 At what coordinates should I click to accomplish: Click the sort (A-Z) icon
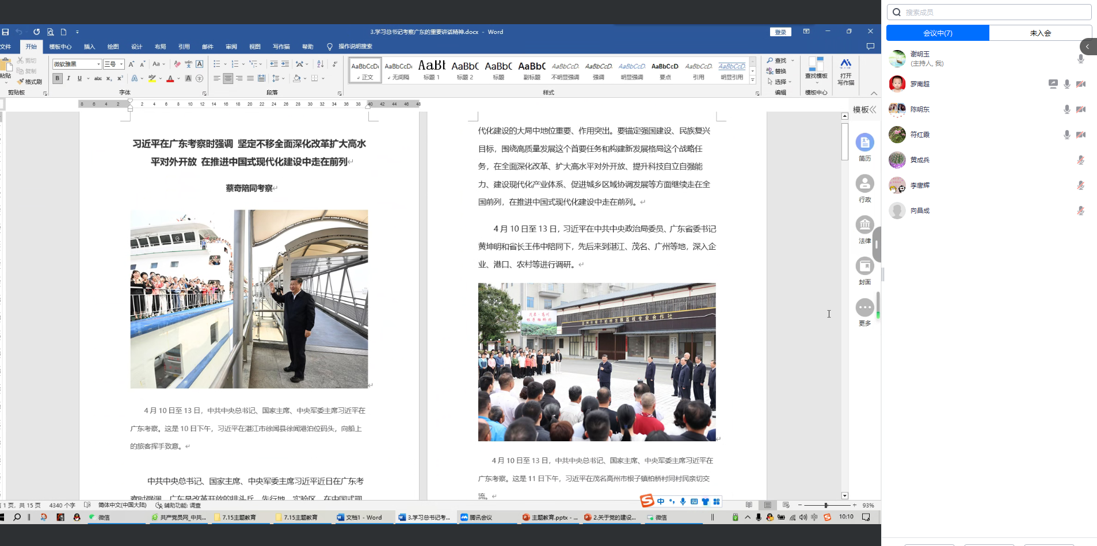click(x=321, y=64)
